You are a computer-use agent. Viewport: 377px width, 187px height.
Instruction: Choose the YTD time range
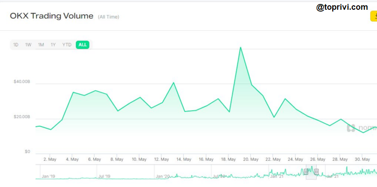click(x=67, y=45)
